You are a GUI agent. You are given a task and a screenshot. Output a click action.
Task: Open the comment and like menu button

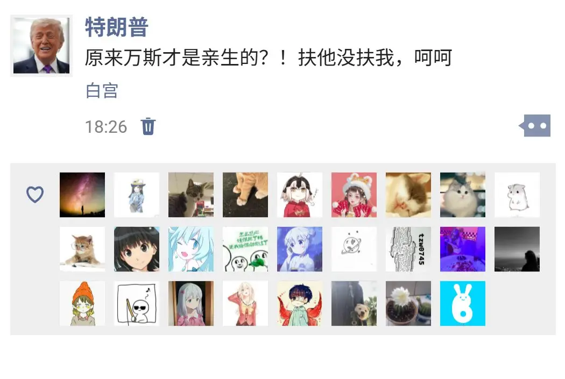pyautogui.click(x=535, y=126)
